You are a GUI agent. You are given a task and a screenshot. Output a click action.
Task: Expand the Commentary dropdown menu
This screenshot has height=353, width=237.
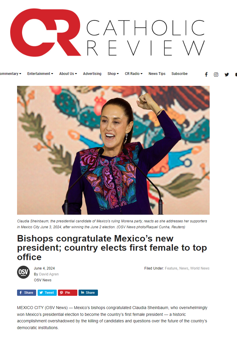[10, 74]
